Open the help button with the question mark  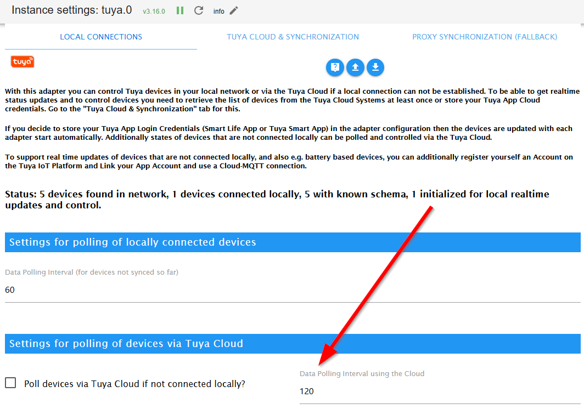pos(335,67)
